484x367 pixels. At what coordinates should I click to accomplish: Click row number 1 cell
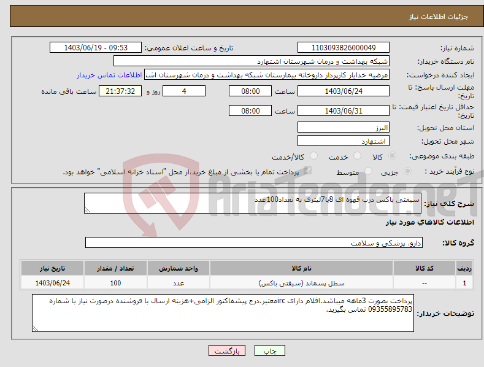click(x=464, y=283)
